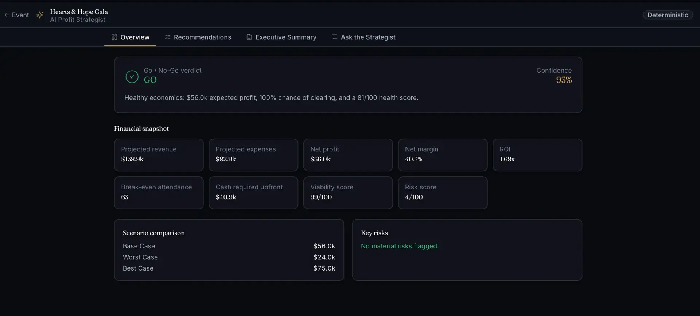Click the Deterministic badge
700x316 pixels.
click(x=668, y=15)
